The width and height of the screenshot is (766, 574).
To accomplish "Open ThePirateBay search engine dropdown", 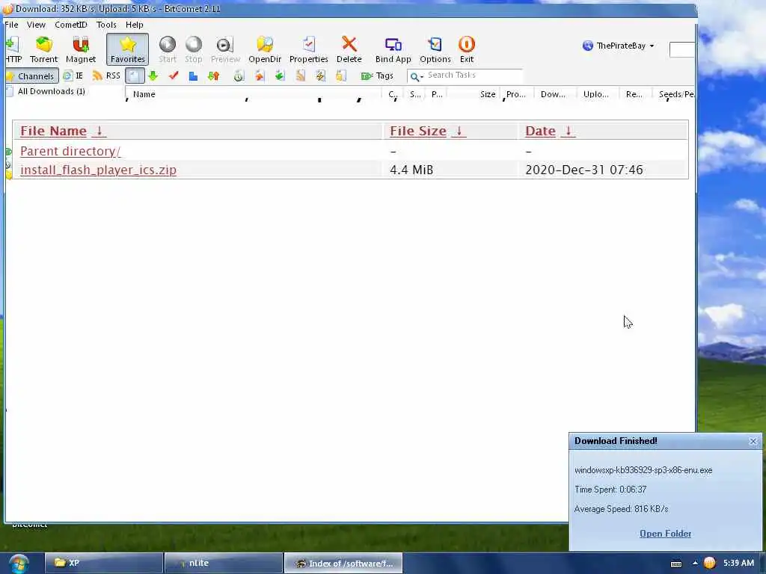I will coord(619,46).
